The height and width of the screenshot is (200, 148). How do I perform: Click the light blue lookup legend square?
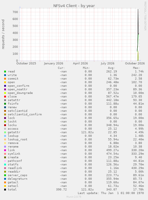click(x=5, y=136)
